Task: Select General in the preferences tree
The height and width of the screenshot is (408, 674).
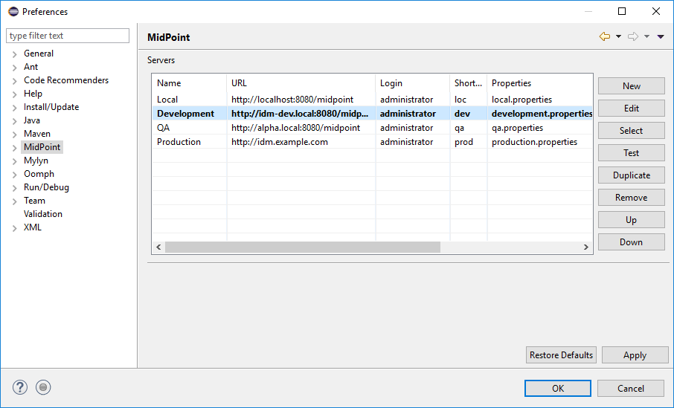Action: tap(39, 54)
